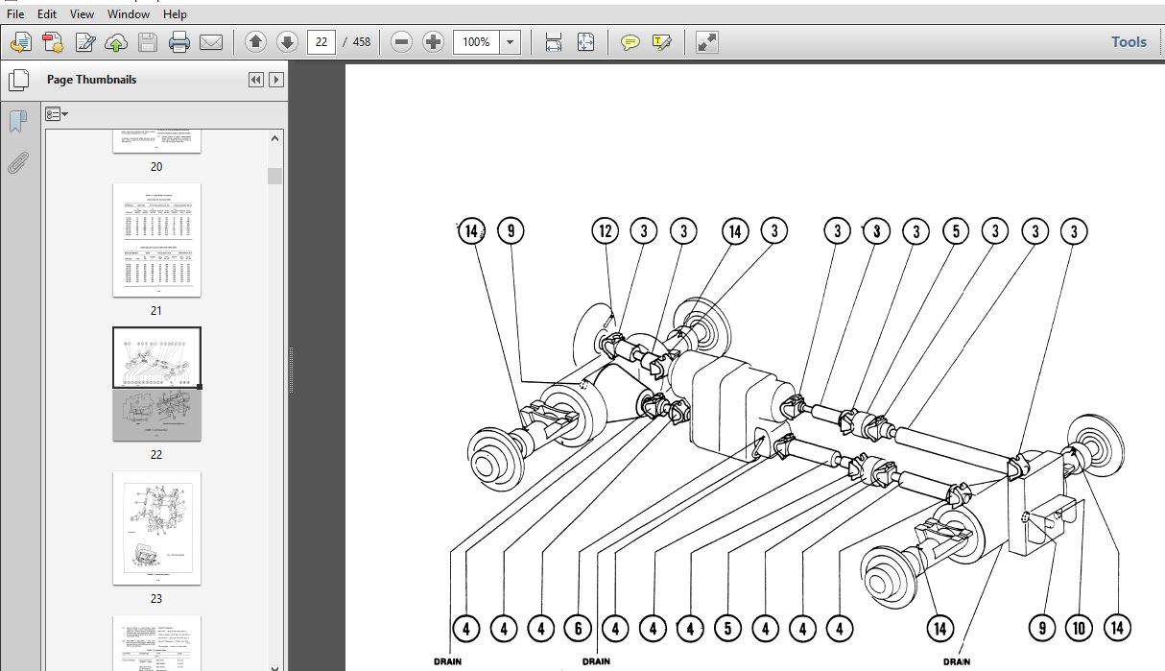The width and height of the screenshot is (1165, 671).
Task: Expand the Page Thumbnails pane wider
Action: pyautogui.click(x=276, y=80)
